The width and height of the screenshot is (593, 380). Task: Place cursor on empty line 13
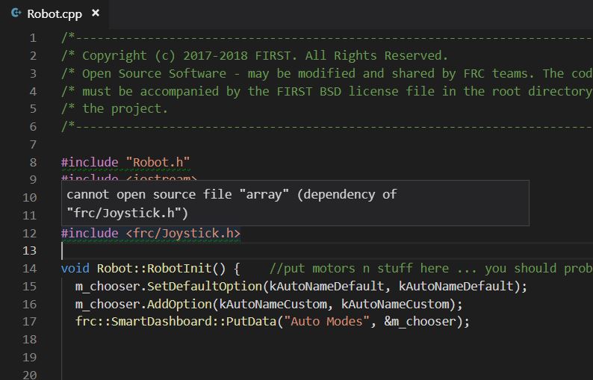[x=325, y=250]
